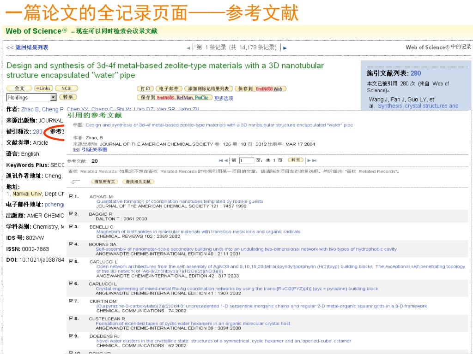Click the pcheng email address link
This screenshot has height=354, width=473.
(55, 205)
